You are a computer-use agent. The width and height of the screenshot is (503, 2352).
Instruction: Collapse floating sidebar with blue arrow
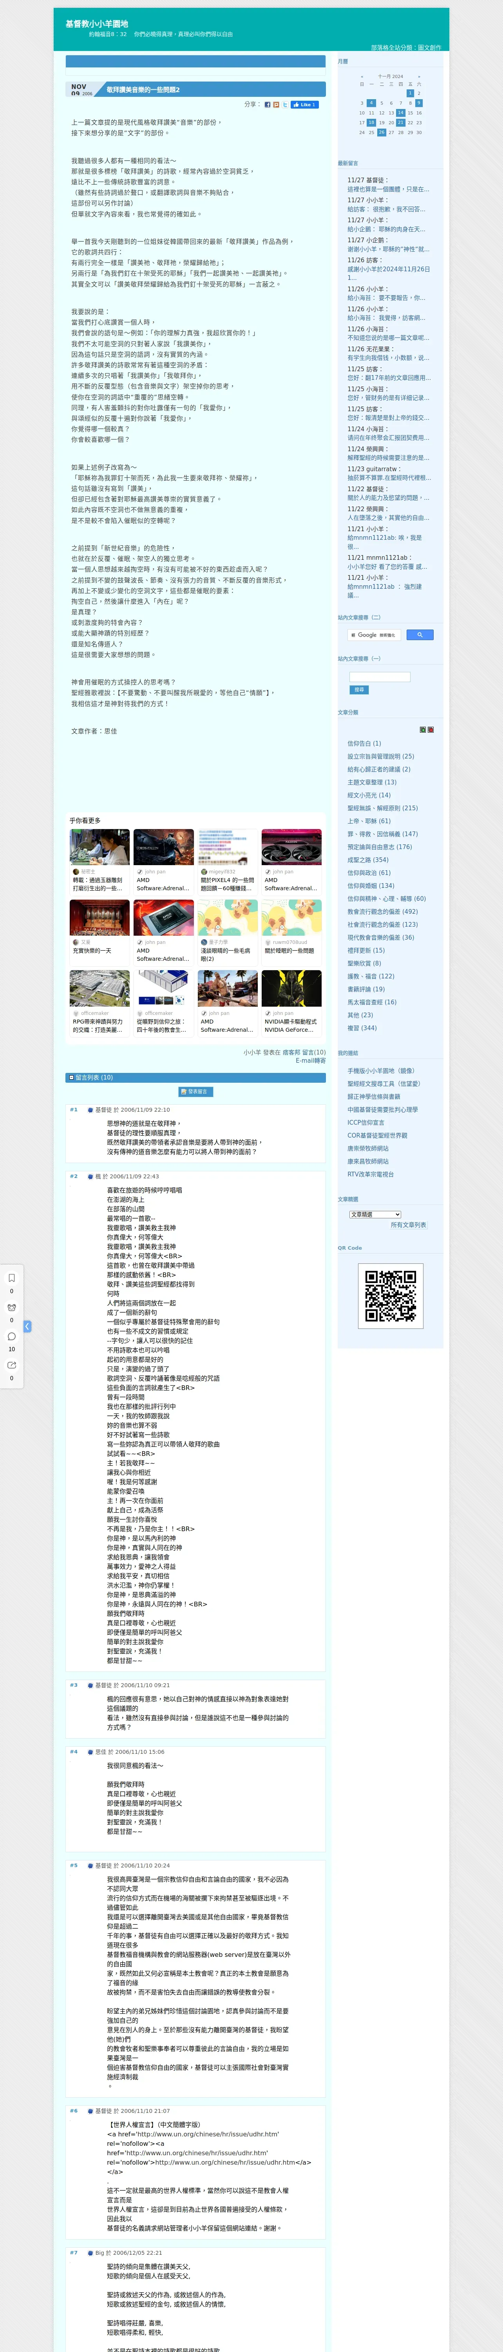(27, 1326)
